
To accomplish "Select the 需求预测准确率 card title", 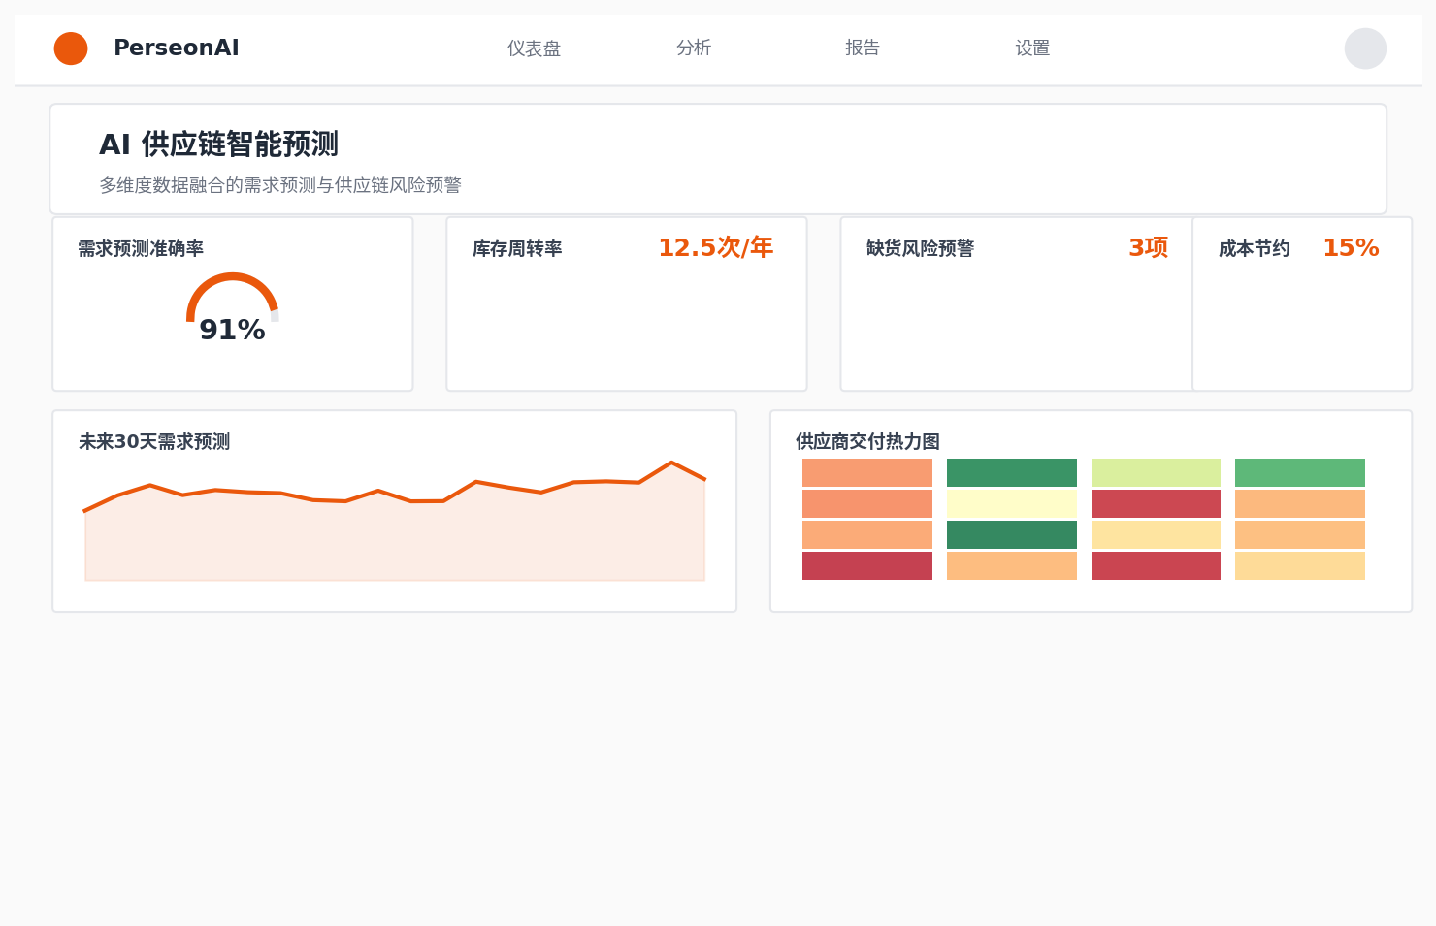I will [141, 249].
